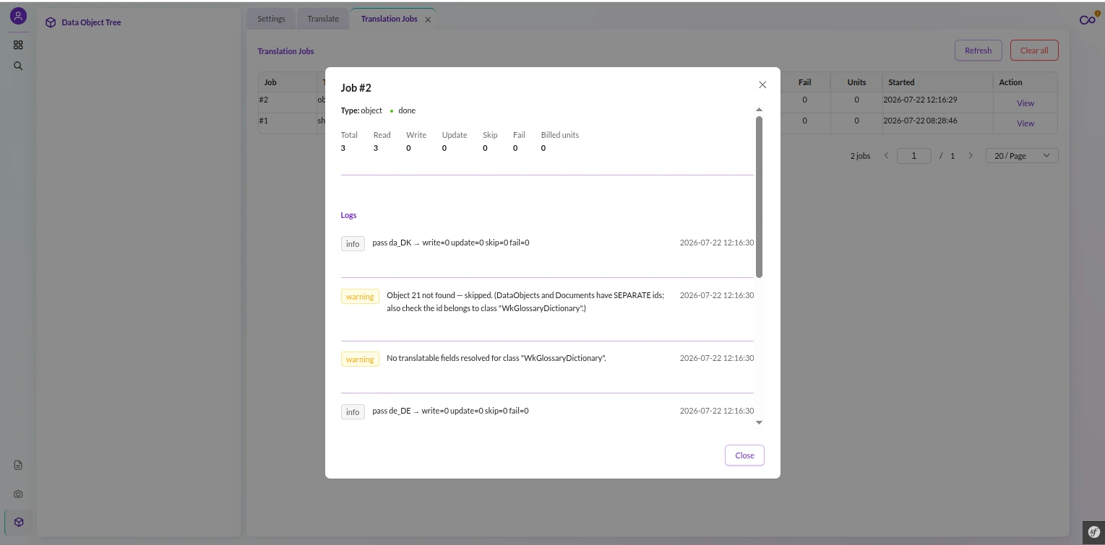This screenshot has width=1105, height=545.
Task: Open the documents icon in left sidebar
Action: [x=18, y=465]
